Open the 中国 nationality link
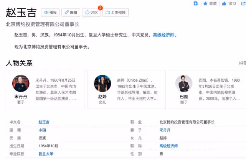 pyautogui.click(x=42, y=130)
